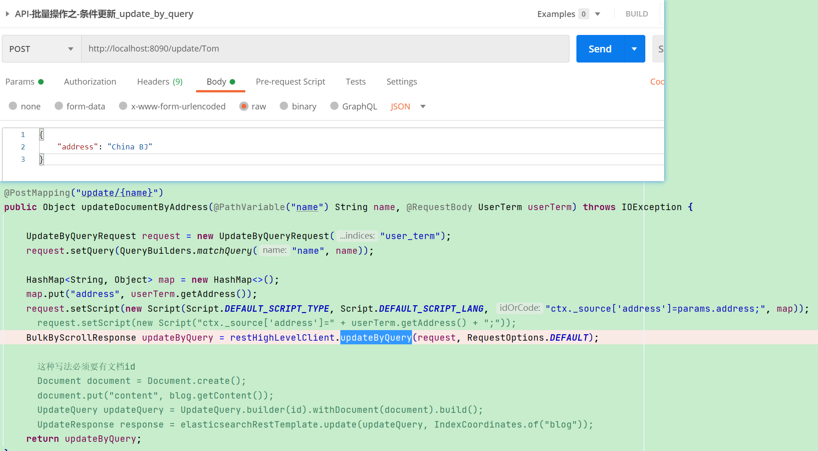Click the Send button

click(600, 49)
